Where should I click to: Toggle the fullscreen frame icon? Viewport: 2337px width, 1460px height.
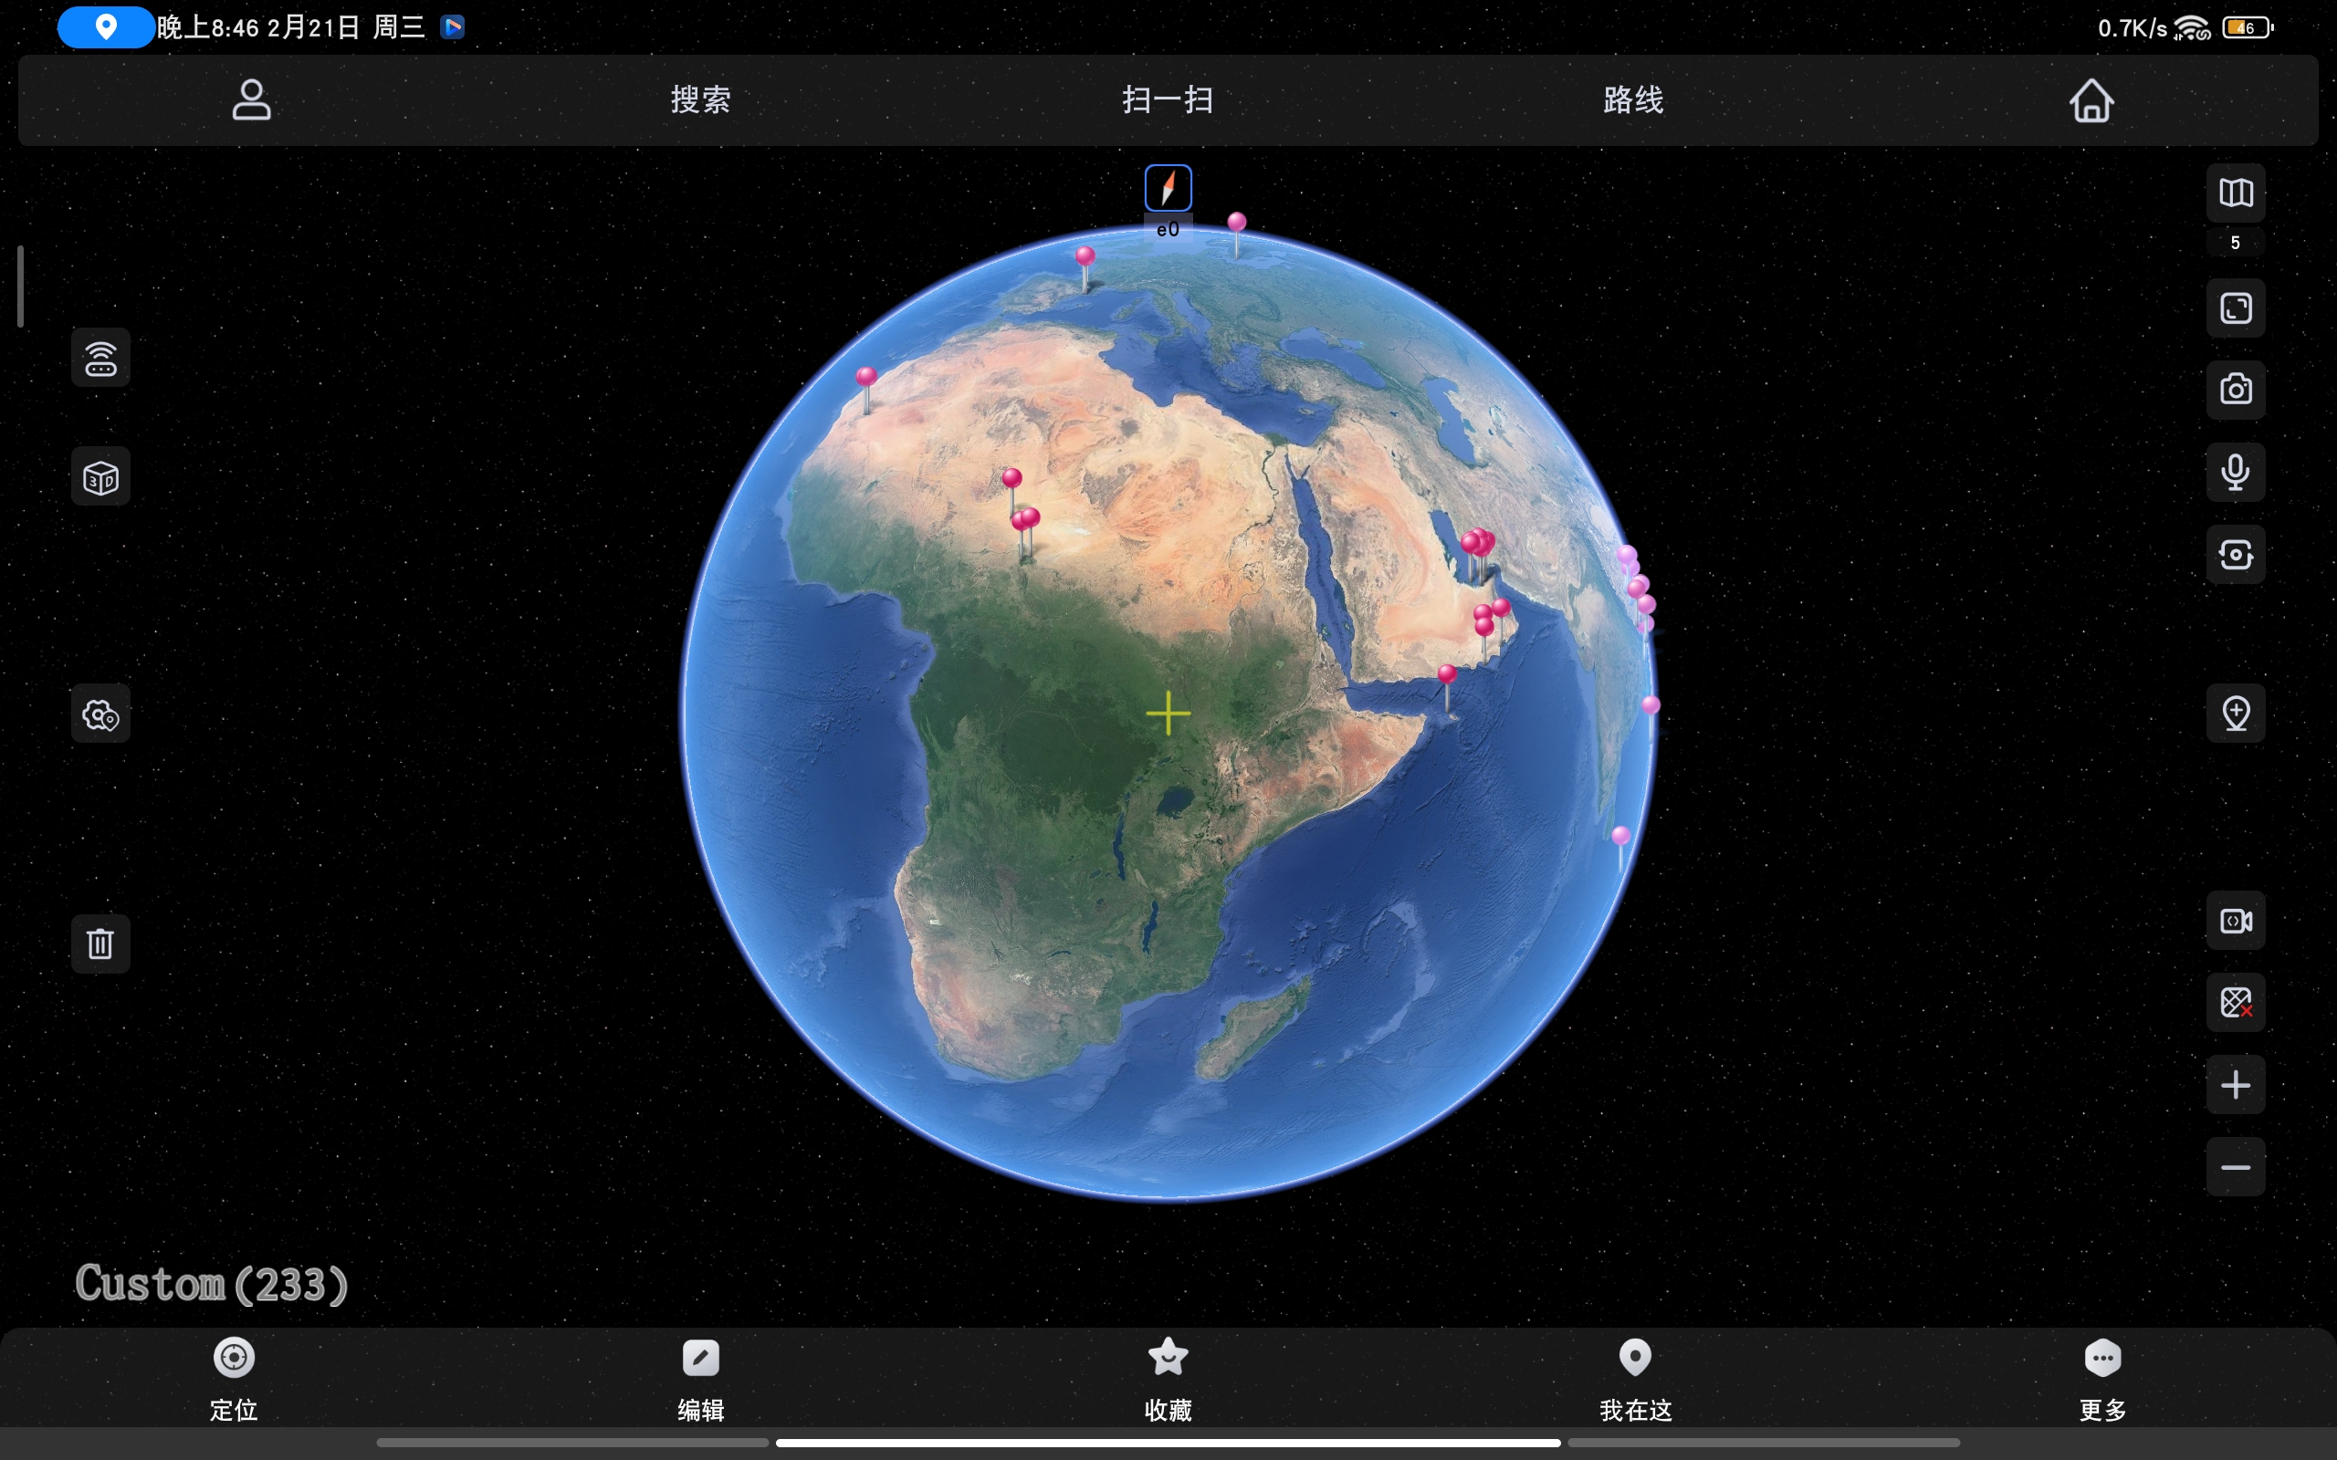coord(2236,308)
